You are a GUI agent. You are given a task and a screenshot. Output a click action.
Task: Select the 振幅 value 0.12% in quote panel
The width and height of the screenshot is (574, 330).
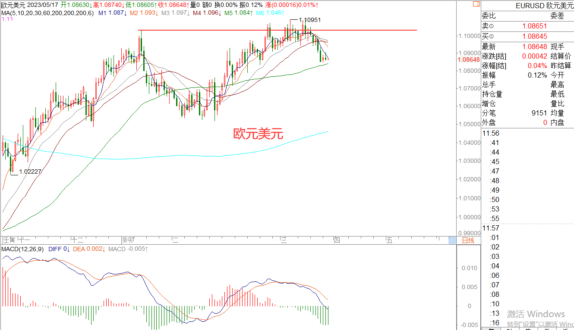click(x=537, y=75)
